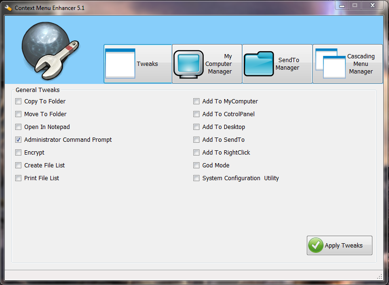The image size is (389, 285).
Task: Enable God Mode checkbox
Action: pos(196,165)
